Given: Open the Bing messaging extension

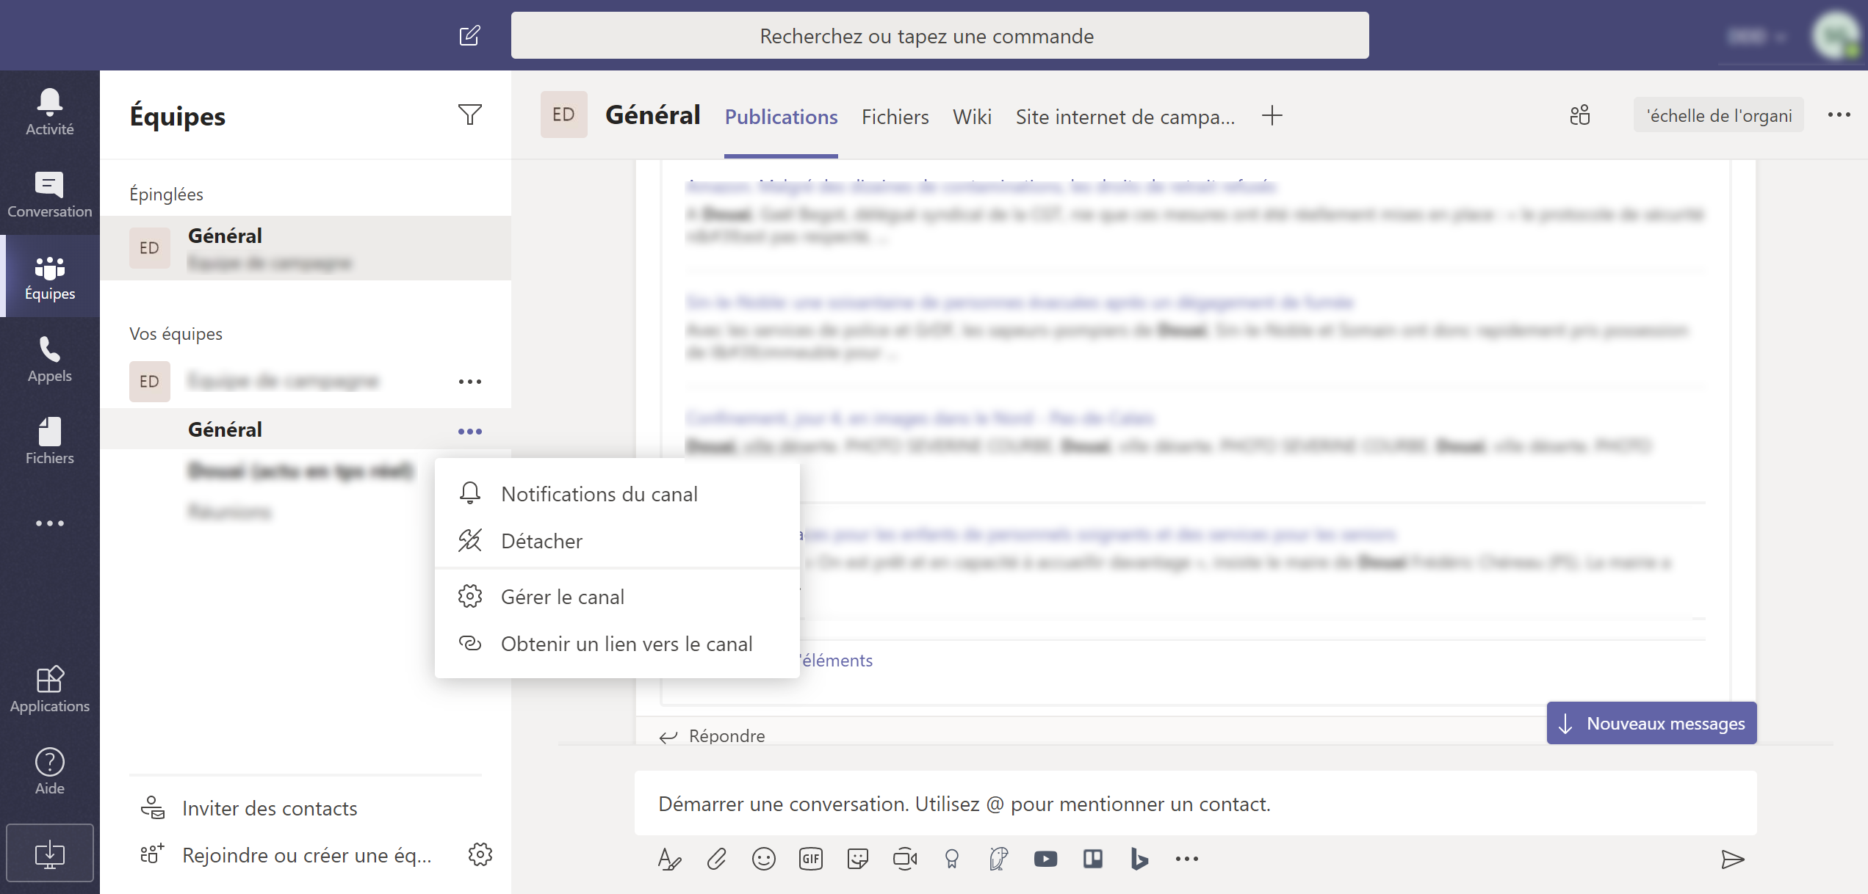Looking at the screenshot, I should pyautogui.click(x=1139, y=858).
